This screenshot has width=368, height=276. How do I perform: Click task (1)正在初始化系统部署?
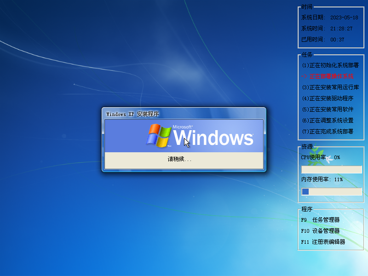pyautogui.click(x=330, y=65)
